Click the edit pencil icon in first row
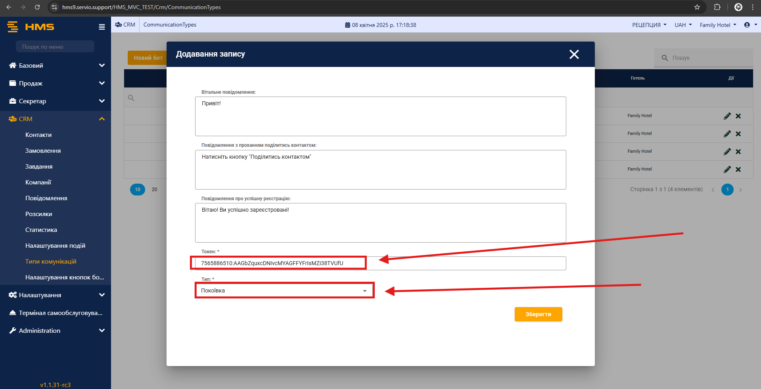The height and width of the screenshot is (389, 761). coord(727,116)
